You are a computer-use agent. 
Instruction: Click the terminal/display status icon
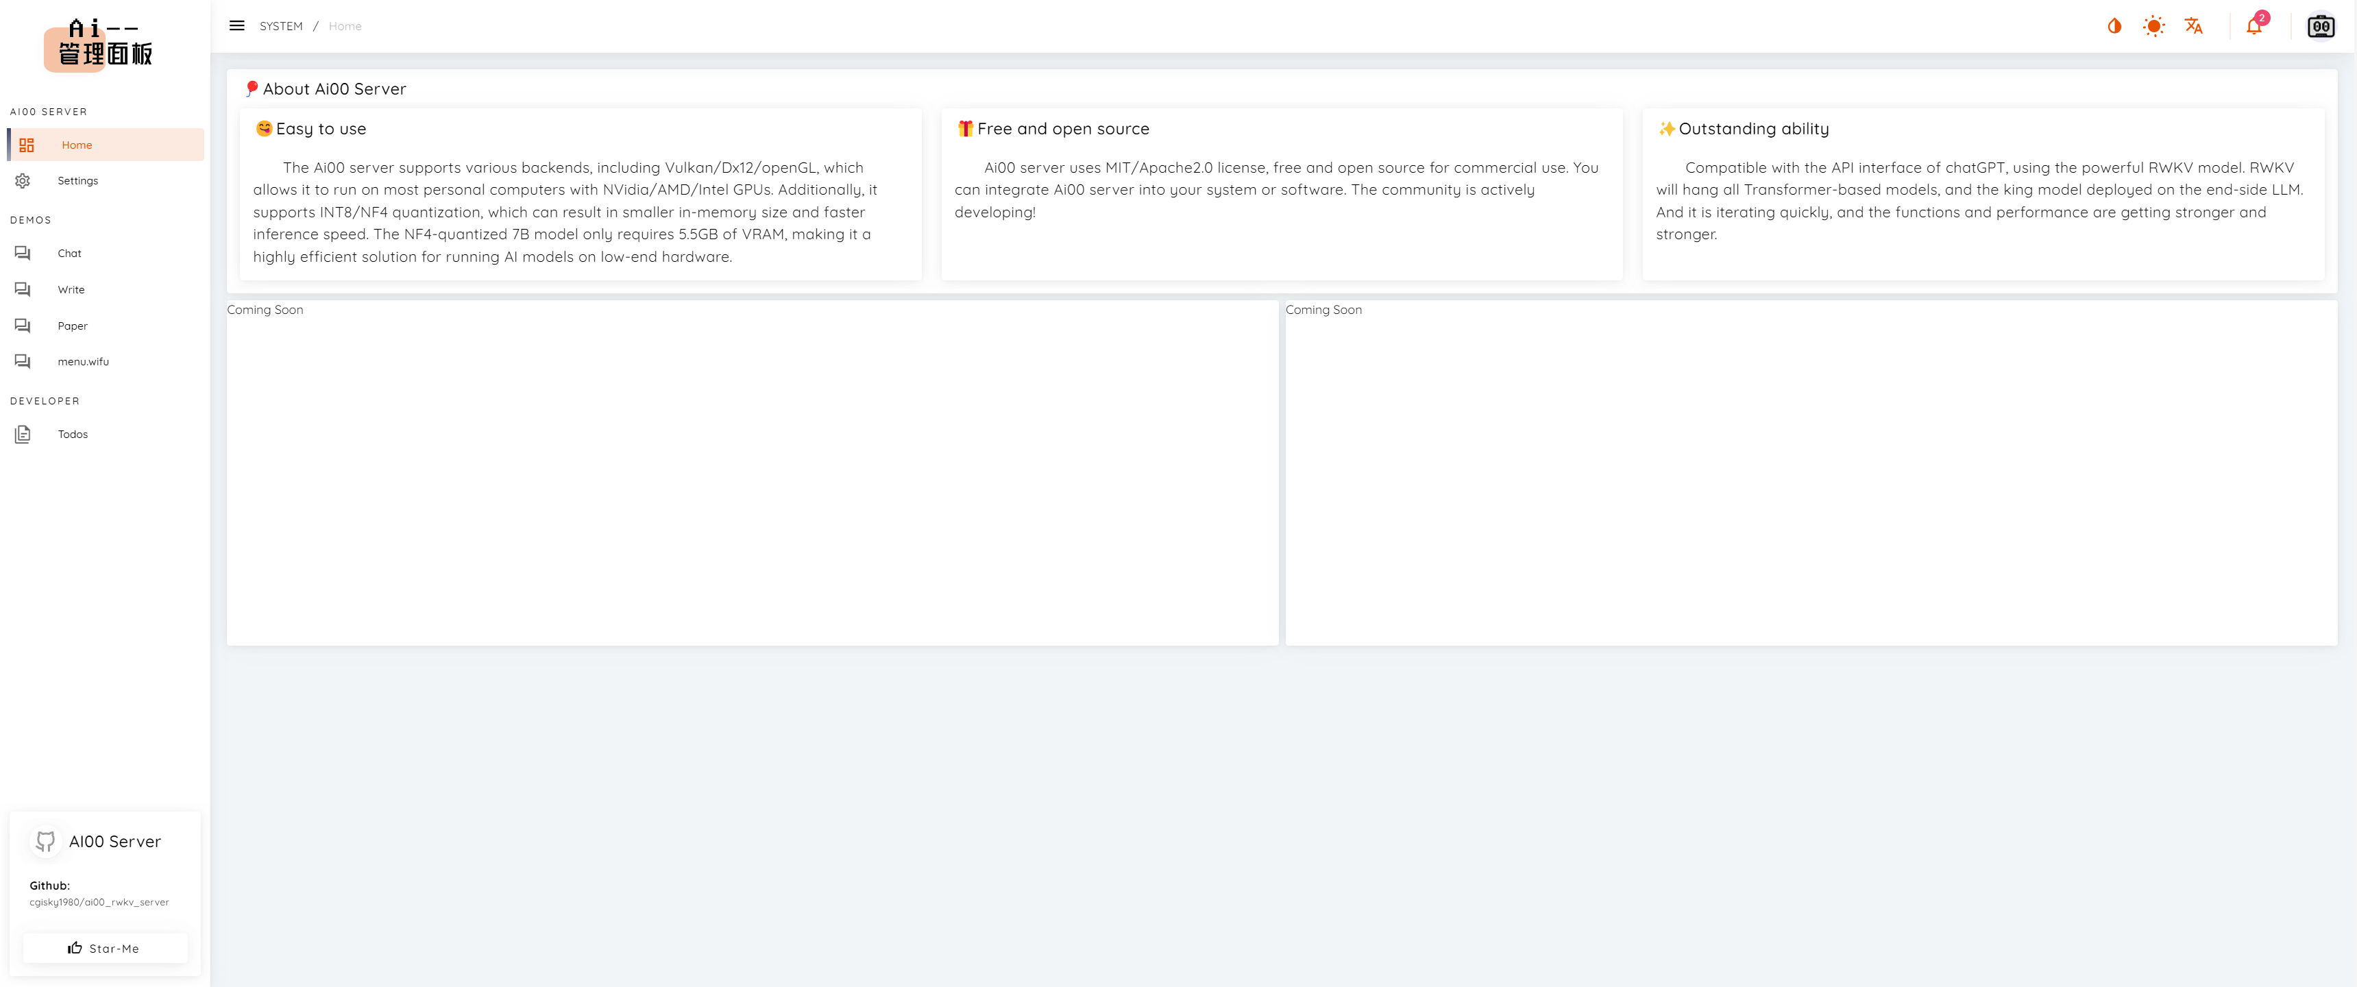point(2319,25)
